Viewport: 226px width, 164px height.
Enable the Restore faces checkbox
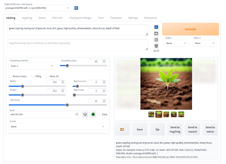coord(10,76)
